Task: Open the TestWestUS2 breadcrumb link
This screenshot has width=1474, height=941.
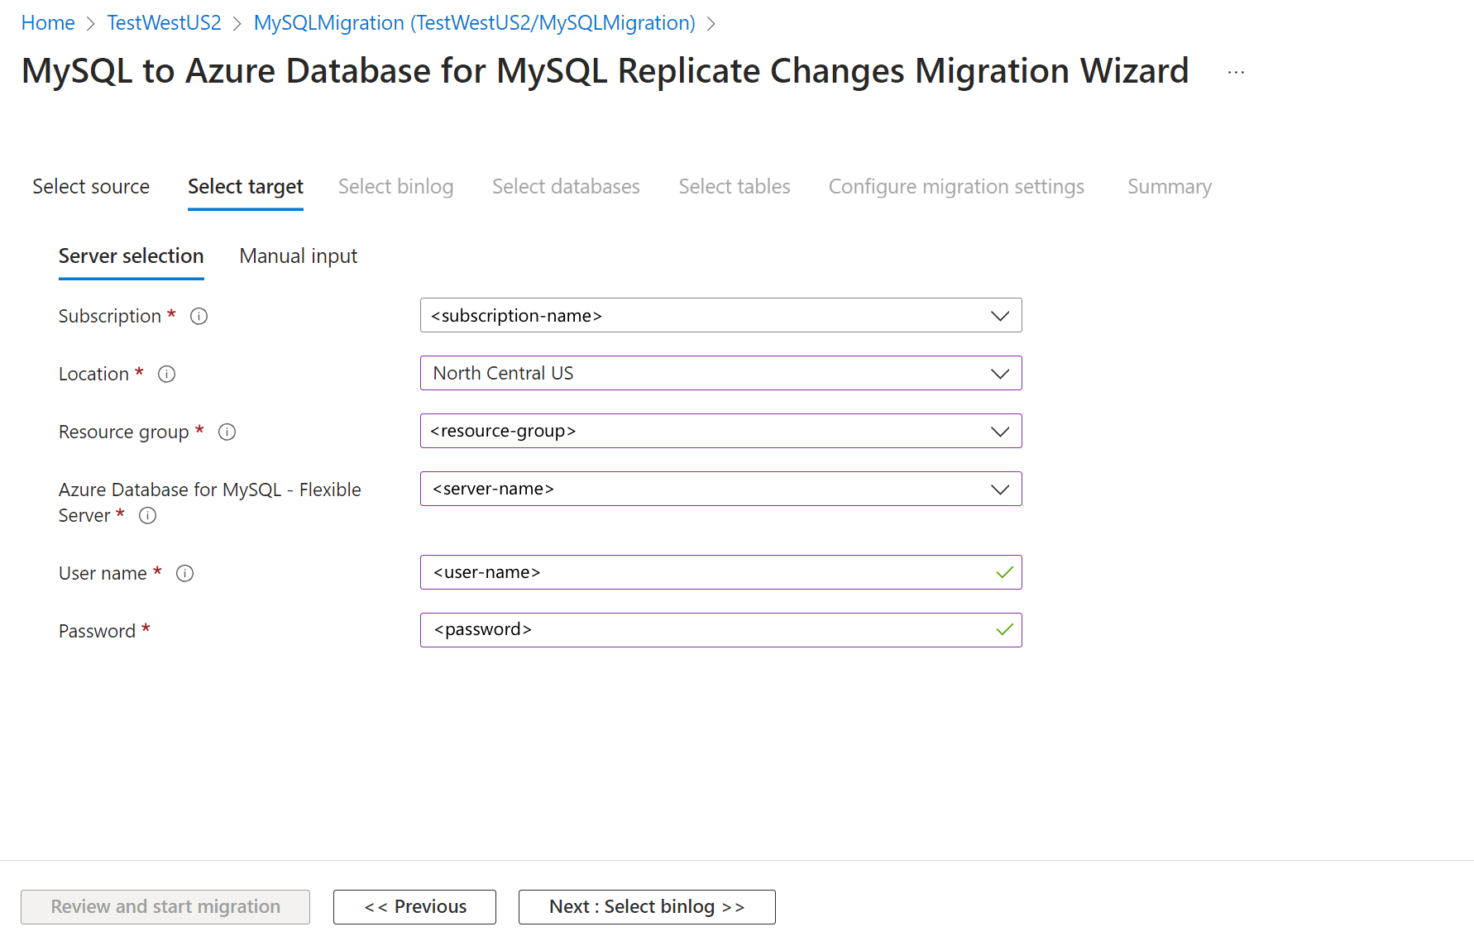Action: [164, 23]
